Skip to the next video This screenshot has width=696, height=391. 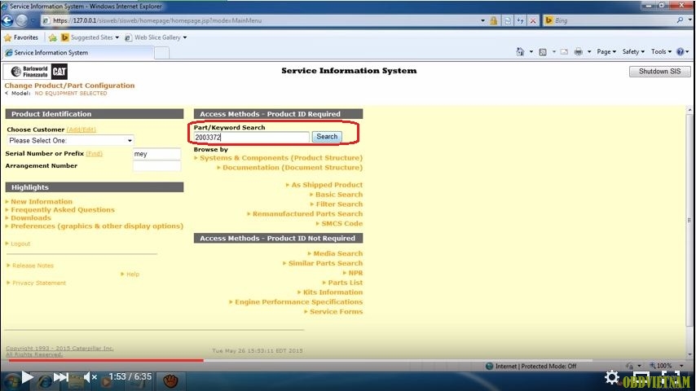61,377
